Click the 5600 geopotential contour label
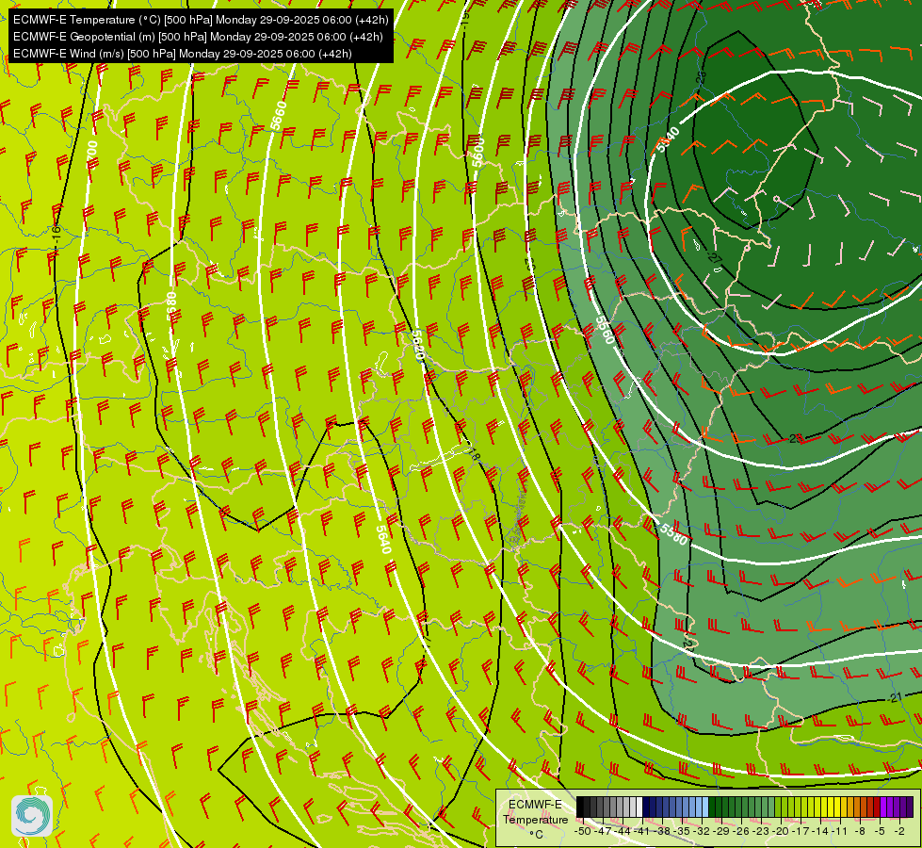The image size is (922, 848). 478,153
